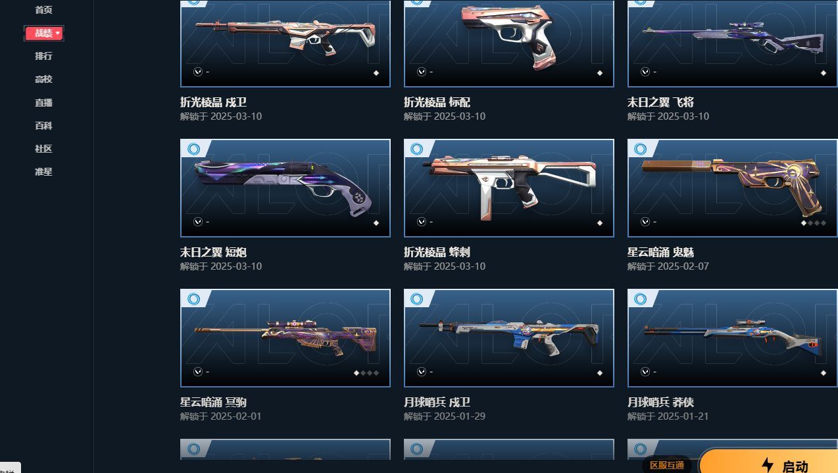Open the 百科 sidebar entry

43,126
